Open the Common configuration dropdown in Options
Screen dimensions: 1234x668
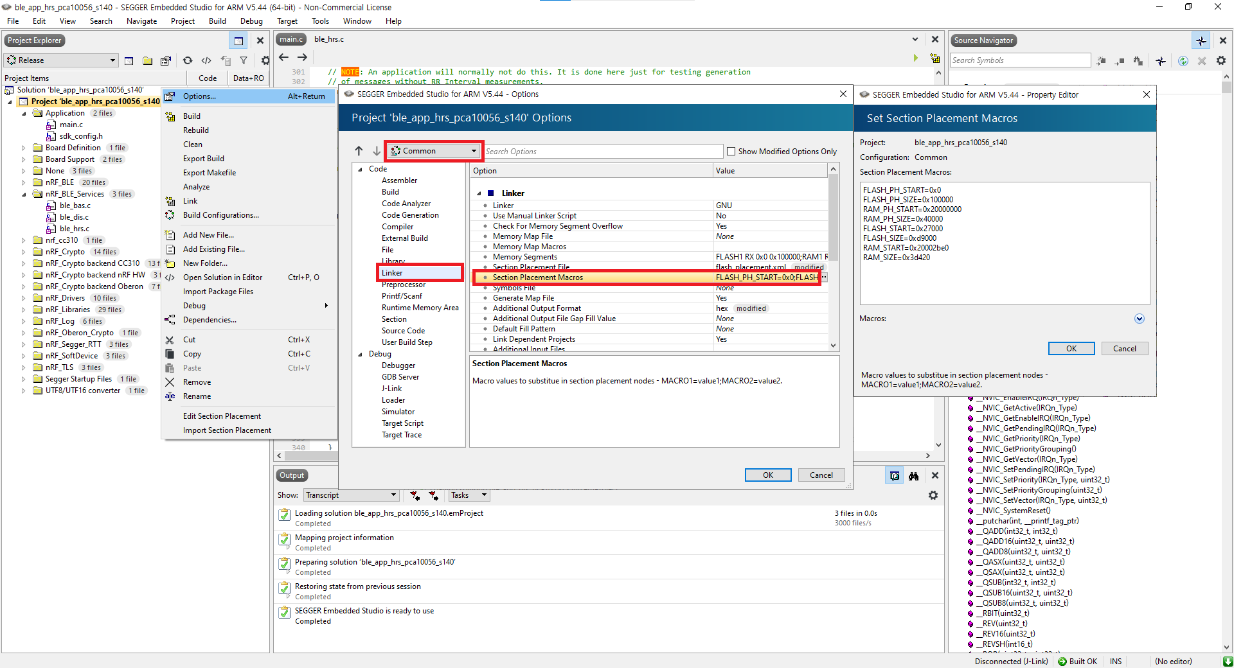[434, 151]
